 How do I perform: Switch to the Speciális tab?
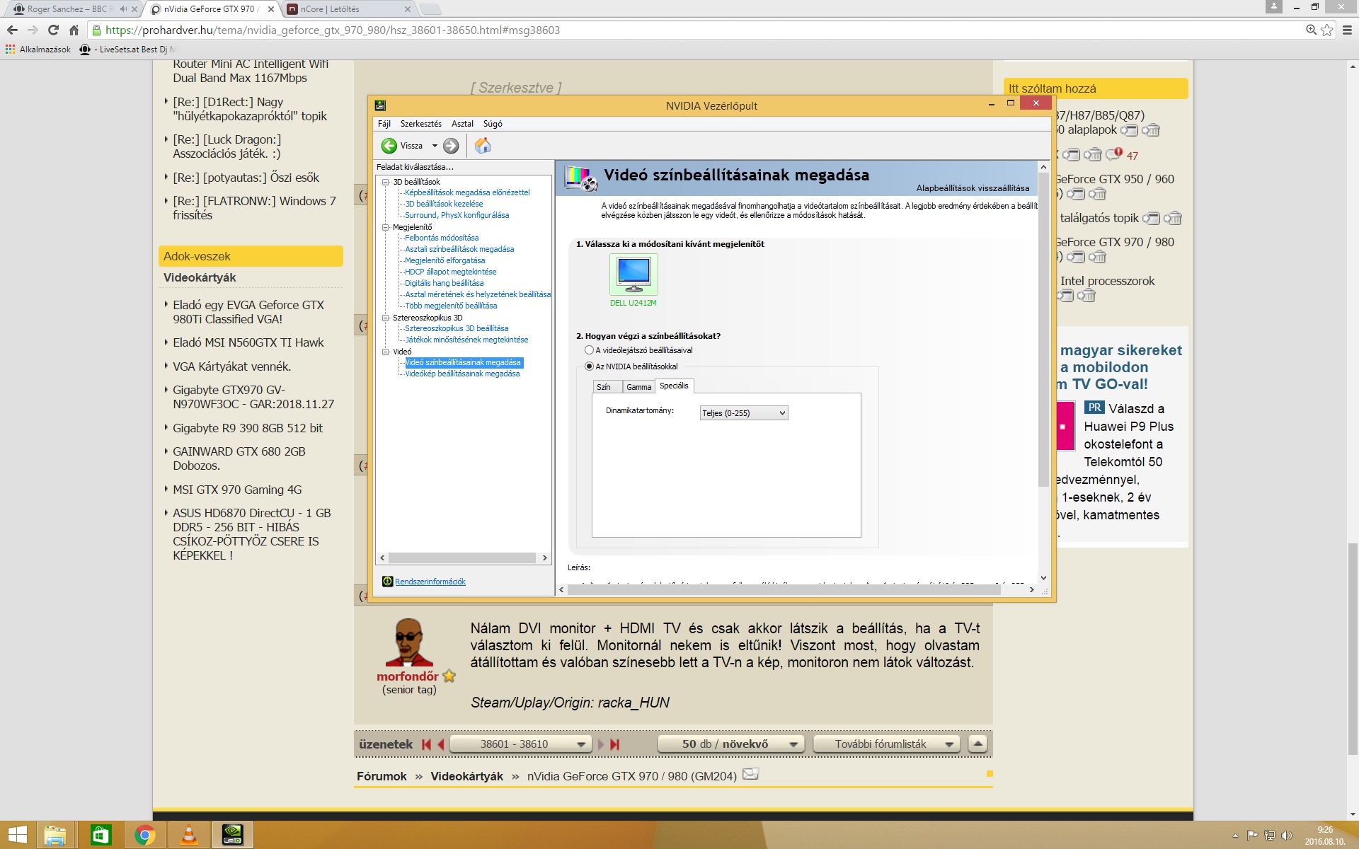pos(674,386)
